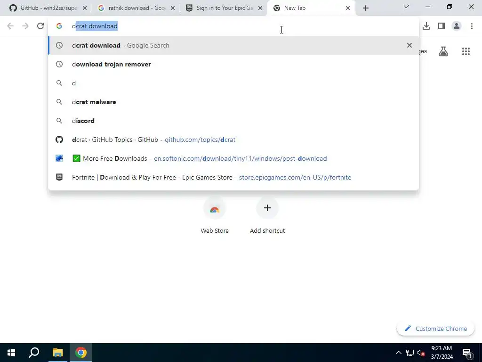
Task: Pick the single letter 'd' search suggestion
Action: [233, 83]
